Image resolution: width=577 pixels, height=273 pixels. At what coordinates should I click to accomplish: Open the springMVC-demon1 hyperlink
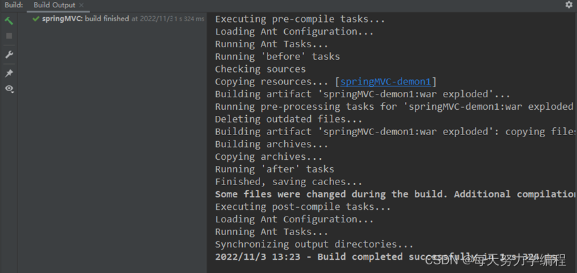(x=386, y=82)
